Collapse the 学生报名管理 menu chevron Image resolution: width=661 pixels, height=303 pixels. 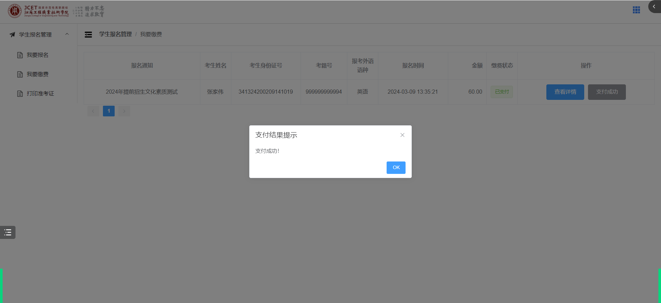pyautogui.click(x=67, y=34)
